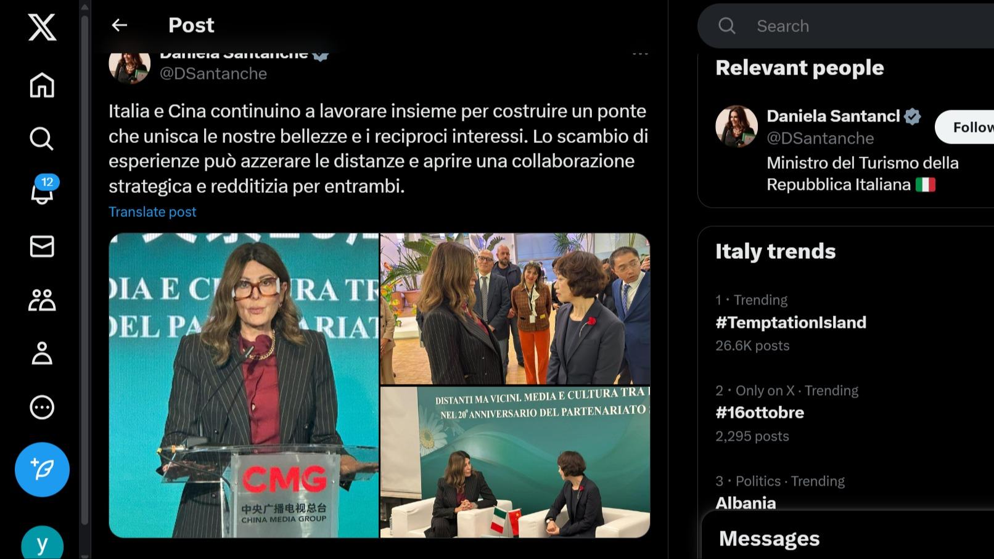Open Notifications bell with 12 badge
The height and width of the screenshot is (559, 994).
coord(43,191)
